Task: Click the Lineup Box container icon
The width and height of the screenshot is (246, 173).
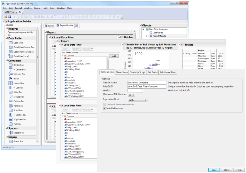Action: click(x=10, y=83)
